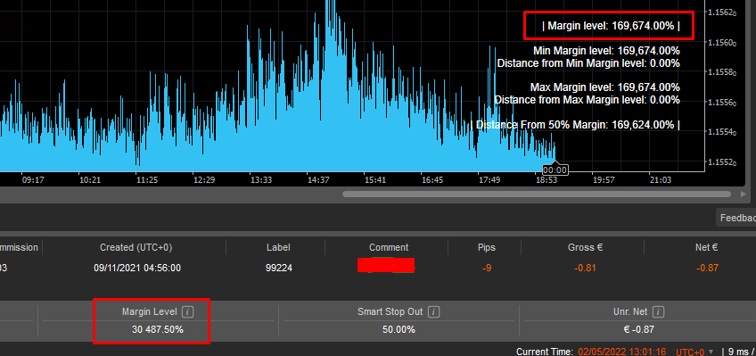
Task: Click the Pips value -9
Action: (487, 268)
